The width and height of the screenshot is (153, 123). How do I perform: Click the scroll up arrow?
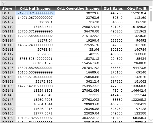point(151,9)
